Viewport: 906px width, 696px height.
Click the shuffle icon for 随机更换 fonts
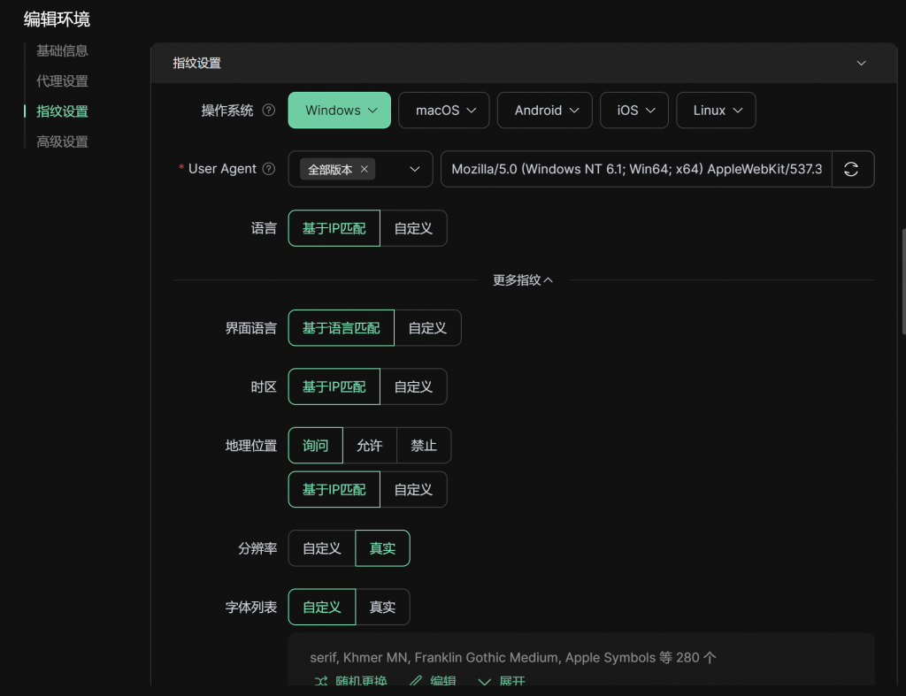tap(321, 681)
